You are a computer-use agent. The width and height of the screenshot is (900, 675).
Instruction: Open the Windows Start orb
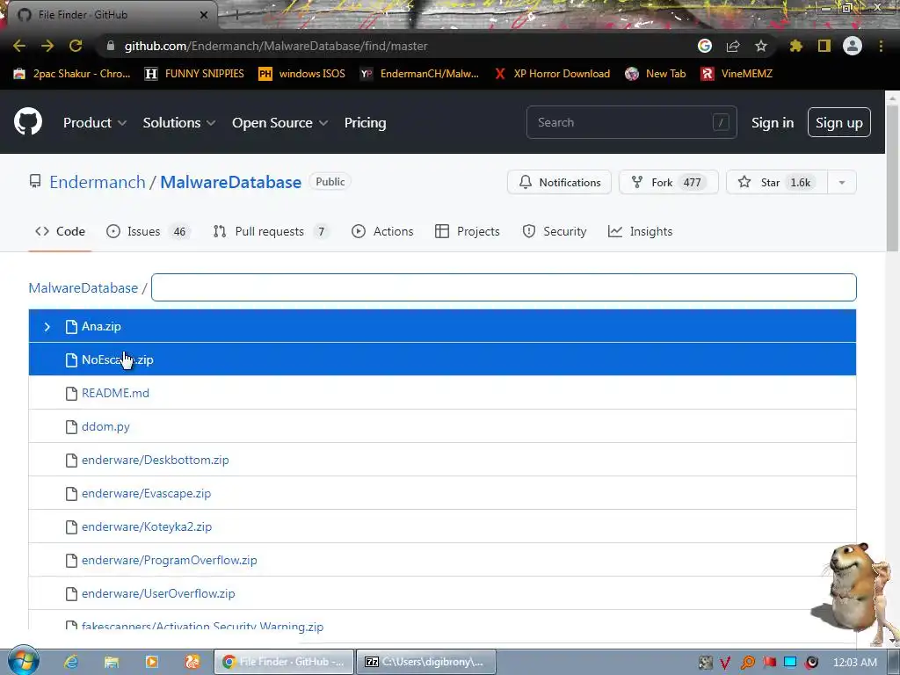(x=23, y=661)
